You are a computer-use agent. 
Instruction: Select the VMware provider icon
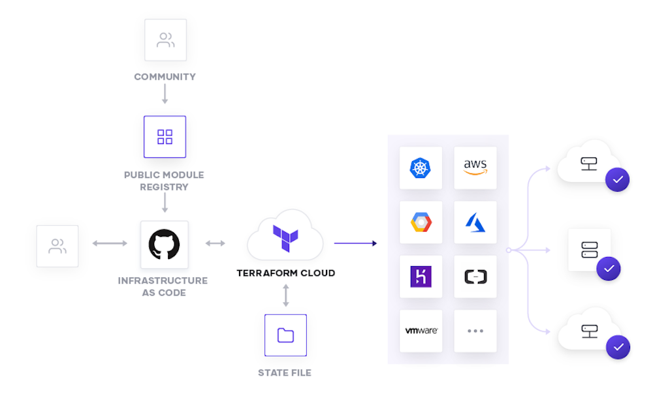421,331
